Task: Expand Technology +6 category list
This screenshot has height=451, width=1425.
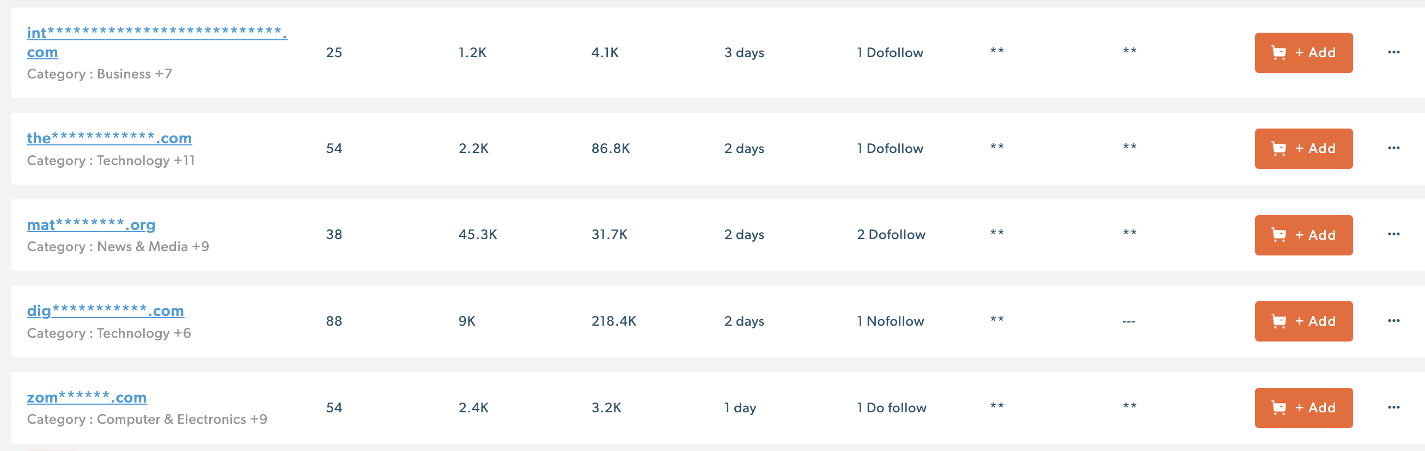Action: coord(182,333)
